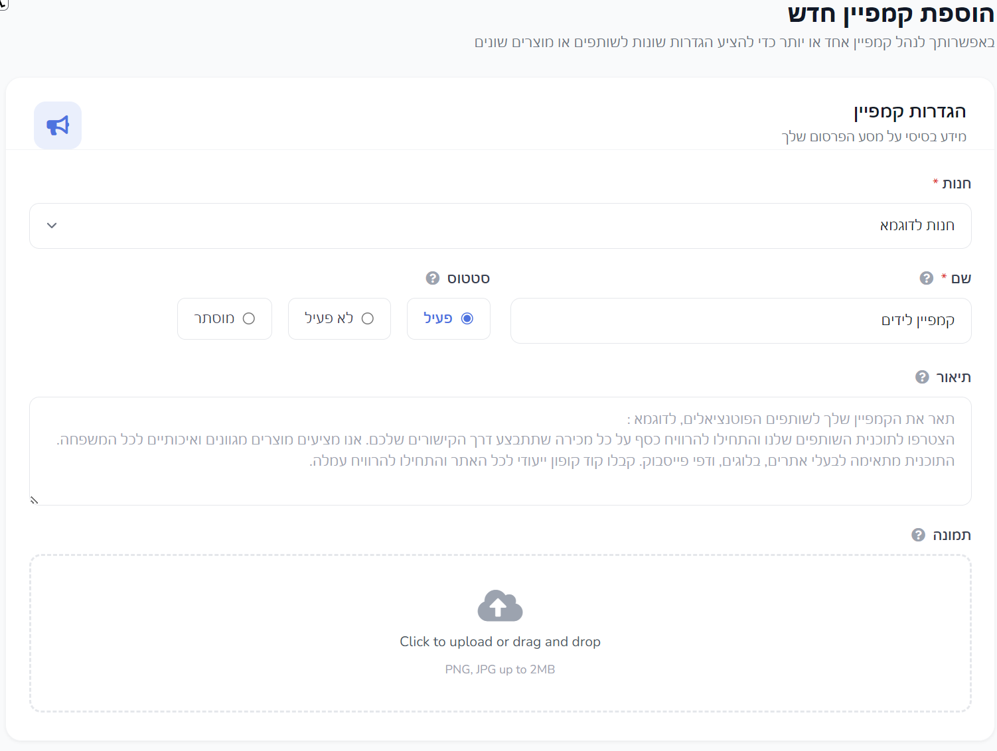Click into the campaign description textarea
Screen dimensions: 997x751
click(500, 451)
